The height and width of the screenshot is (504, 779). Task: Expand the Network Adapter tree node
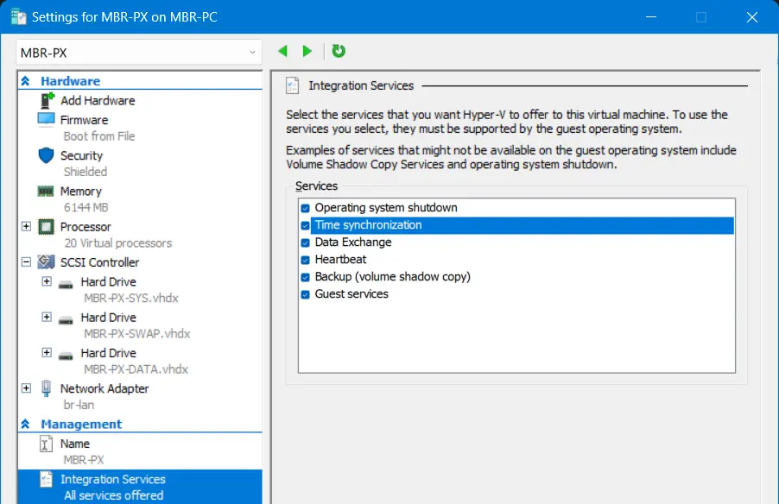pyautogui.click(x=26, y=388)
